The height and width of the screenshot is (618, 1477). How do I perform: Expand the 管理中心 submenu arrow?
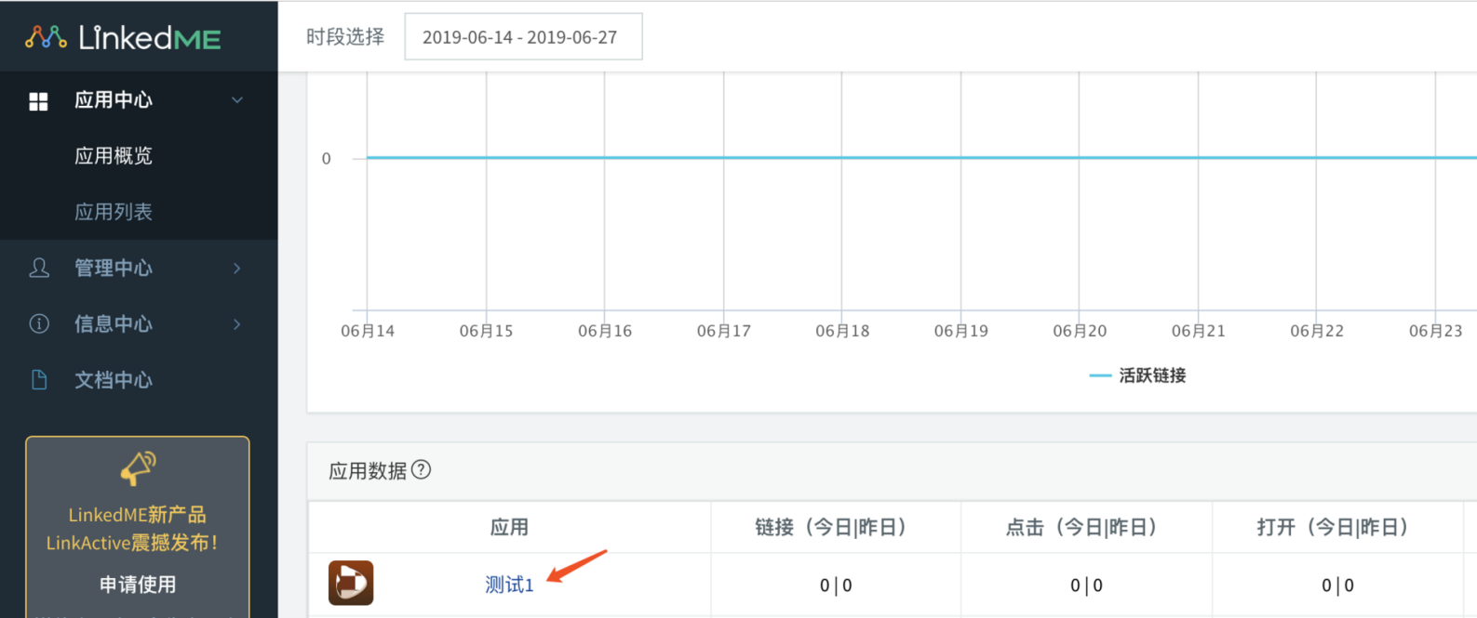(237, 269)
